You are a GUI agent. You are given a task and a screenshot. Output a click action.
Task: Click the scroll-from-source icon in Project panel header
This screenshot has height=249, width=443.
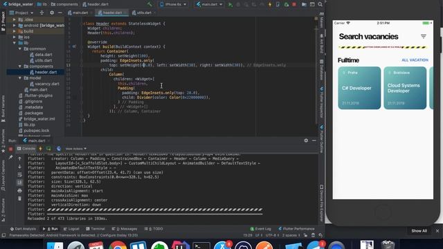click(42, 12)
